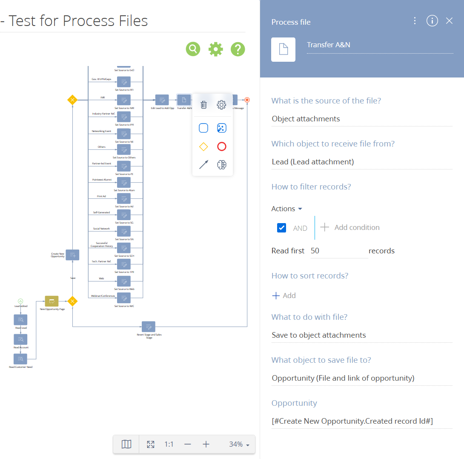The image size is (464, 459).
Task: Select the diagonal arrow flow connector
Action: pos(203,164)
